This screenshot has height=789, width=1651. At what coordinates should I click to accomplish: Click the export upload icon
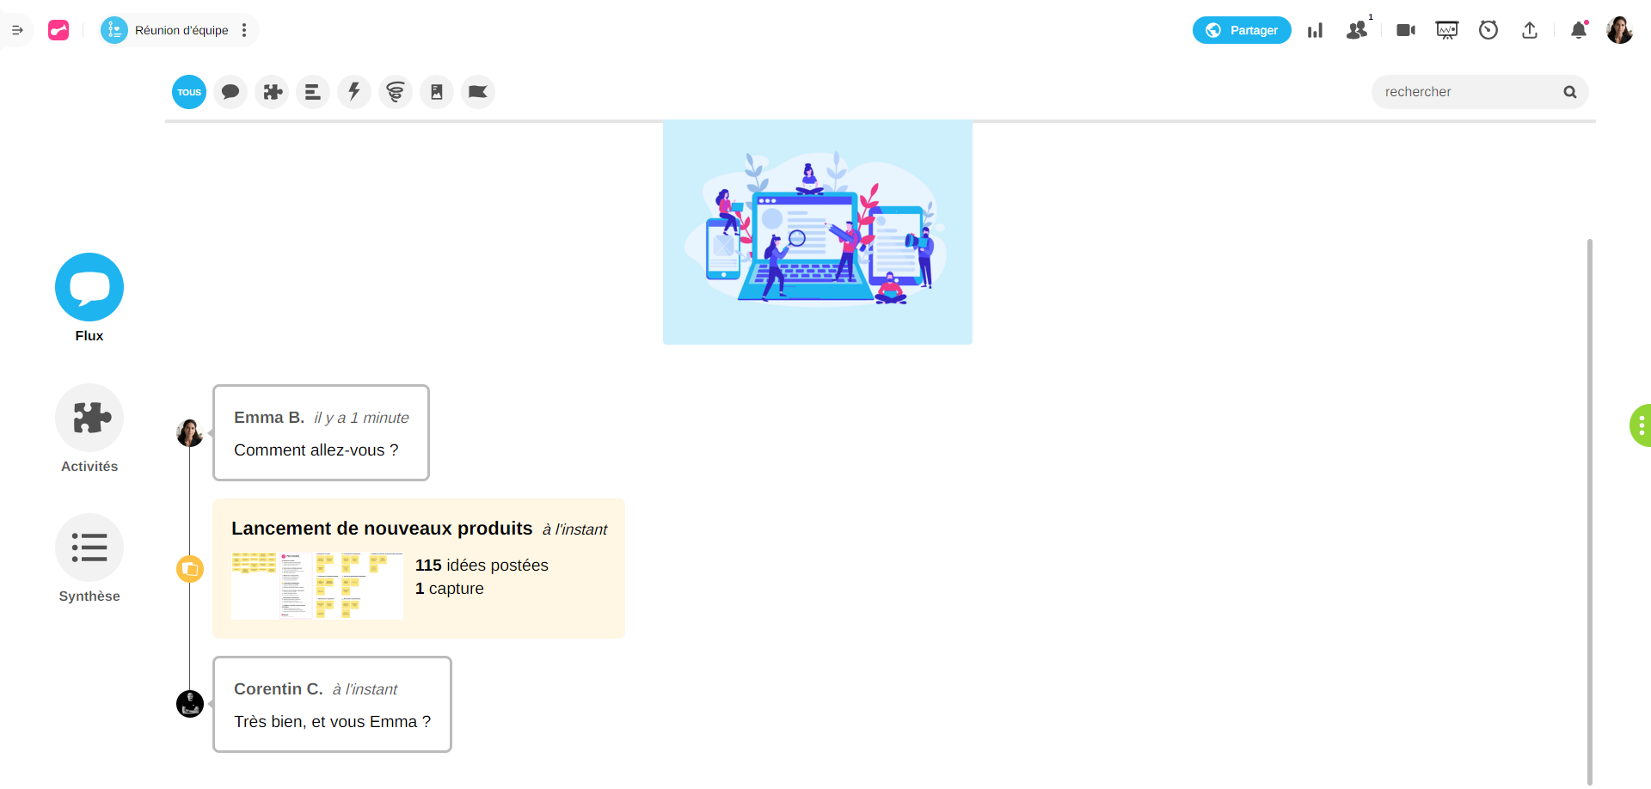point(1530,30)
